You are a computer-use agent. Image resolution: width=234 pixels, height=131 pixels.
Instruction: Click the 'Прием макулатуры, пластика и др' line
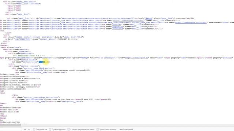[20, 85]
